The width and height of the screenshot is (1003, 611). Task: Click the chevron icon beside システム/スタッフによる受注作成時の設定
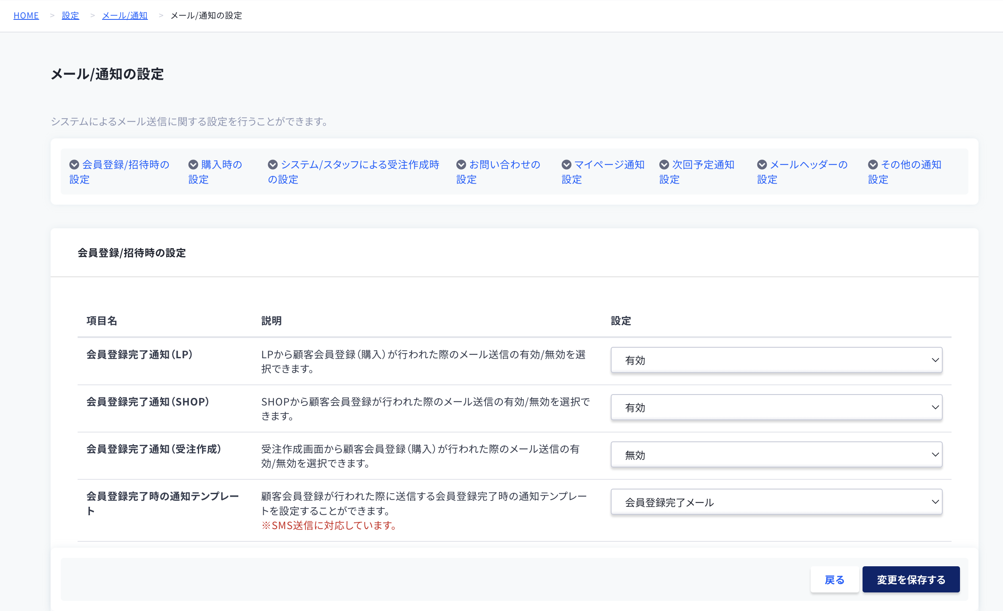pos(273,165)
